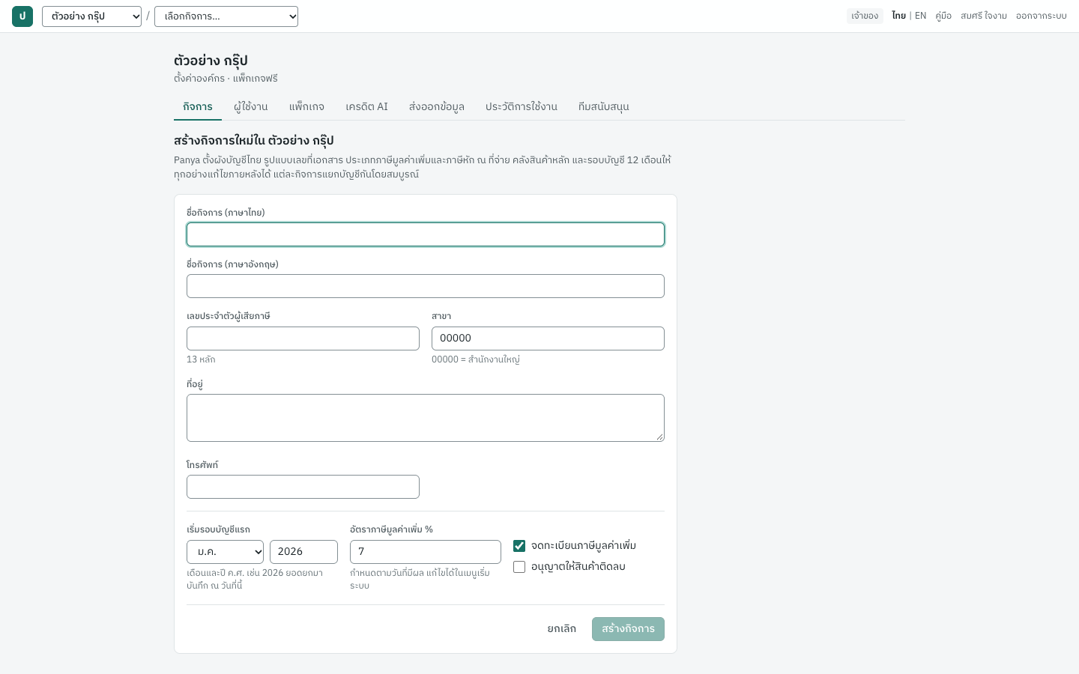The image size is (1079, 674).
Task: Expand the เลือกกิจการ company selector
Action: pyautogui.click(x=226, y=16)
